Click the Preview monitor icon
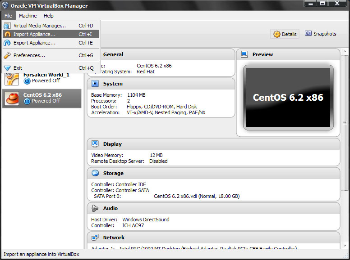 point(244,54)
